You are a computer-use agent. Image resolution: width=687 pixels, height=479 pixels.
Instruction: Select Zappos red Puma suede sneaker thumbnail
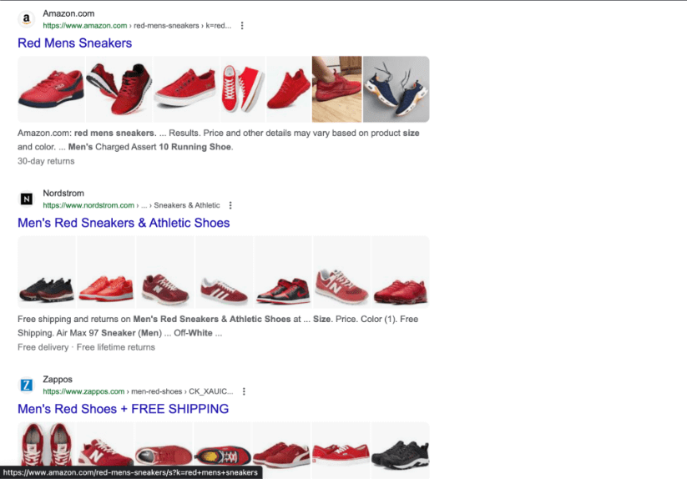point(281,450)
